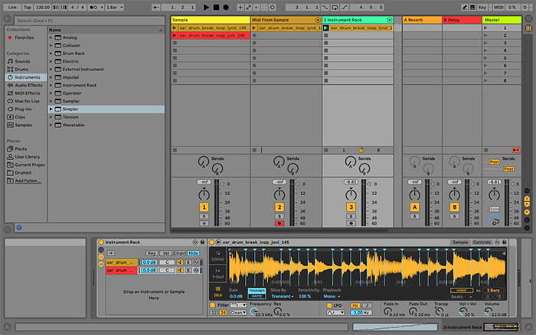Viewport: 536px width, 335px height.
Task: Show the rack Key zone editor
Action: (152, 253)
